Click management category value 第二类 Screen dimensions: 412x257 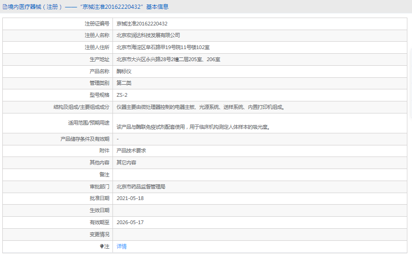124,83
